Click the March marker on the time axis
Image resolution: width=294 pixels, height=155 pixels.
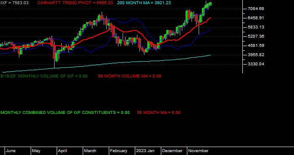click(x=90, y=151)
